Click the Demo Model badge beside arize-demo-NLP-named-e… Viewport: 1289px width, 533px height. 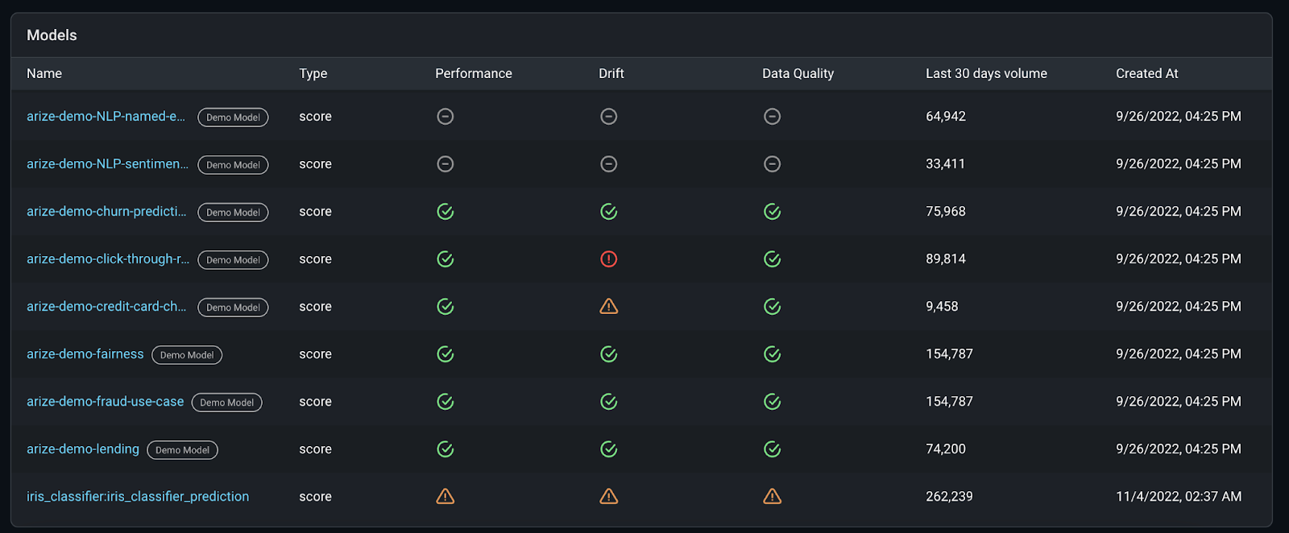(233, 117)
